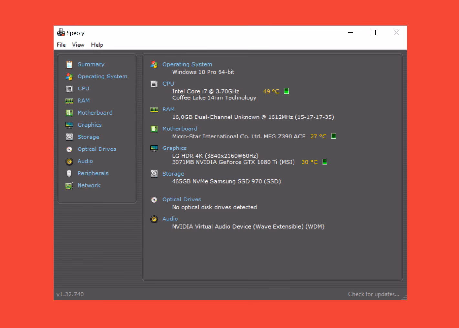Open the Audio section from the sidebar
This screenshot has height=328, width=459.
coord(85,161)
